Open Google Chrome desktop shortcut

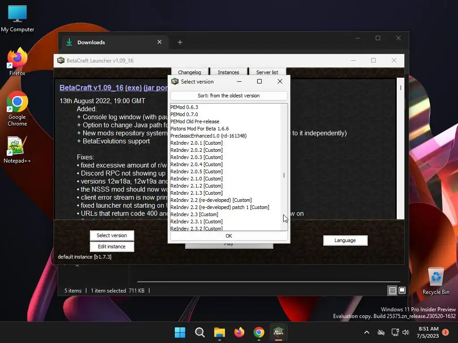[17, 109]
